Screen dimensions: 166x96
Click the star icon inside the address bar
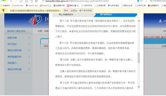click(141, 1)
